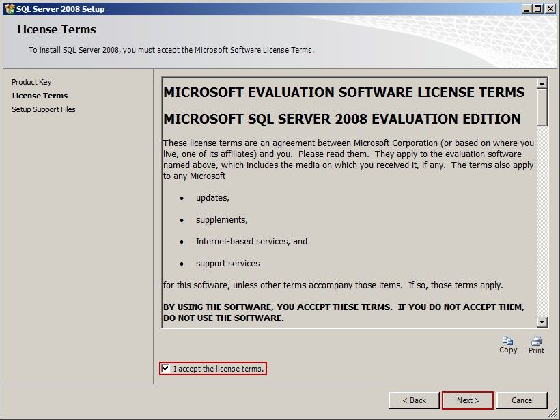This screenshot has width=560, height=420.
Task: Click the "BY USING THE SOFTWARE" bold paragraph
Action: pyautogui.click(x=344, y=313)
